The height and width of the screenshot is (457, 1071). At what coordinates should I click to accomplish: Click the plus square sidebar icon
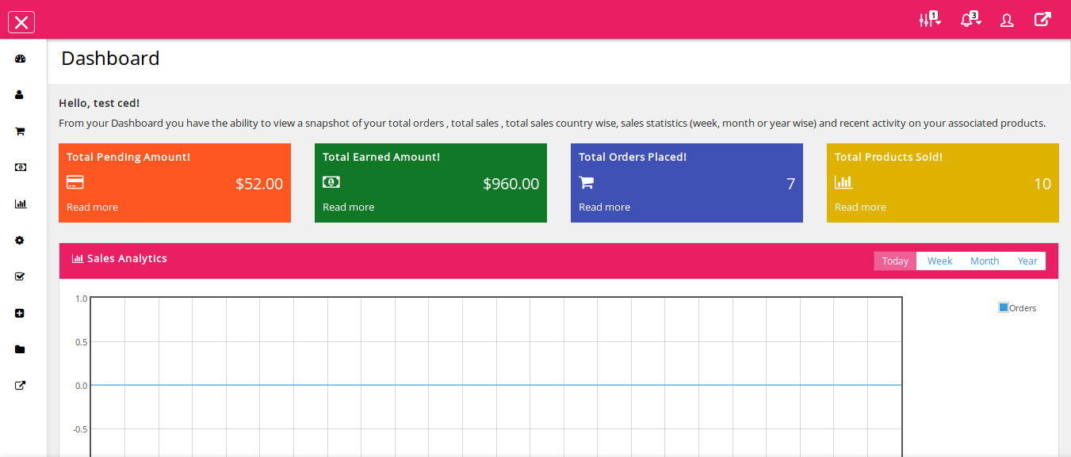coord(20,313)
